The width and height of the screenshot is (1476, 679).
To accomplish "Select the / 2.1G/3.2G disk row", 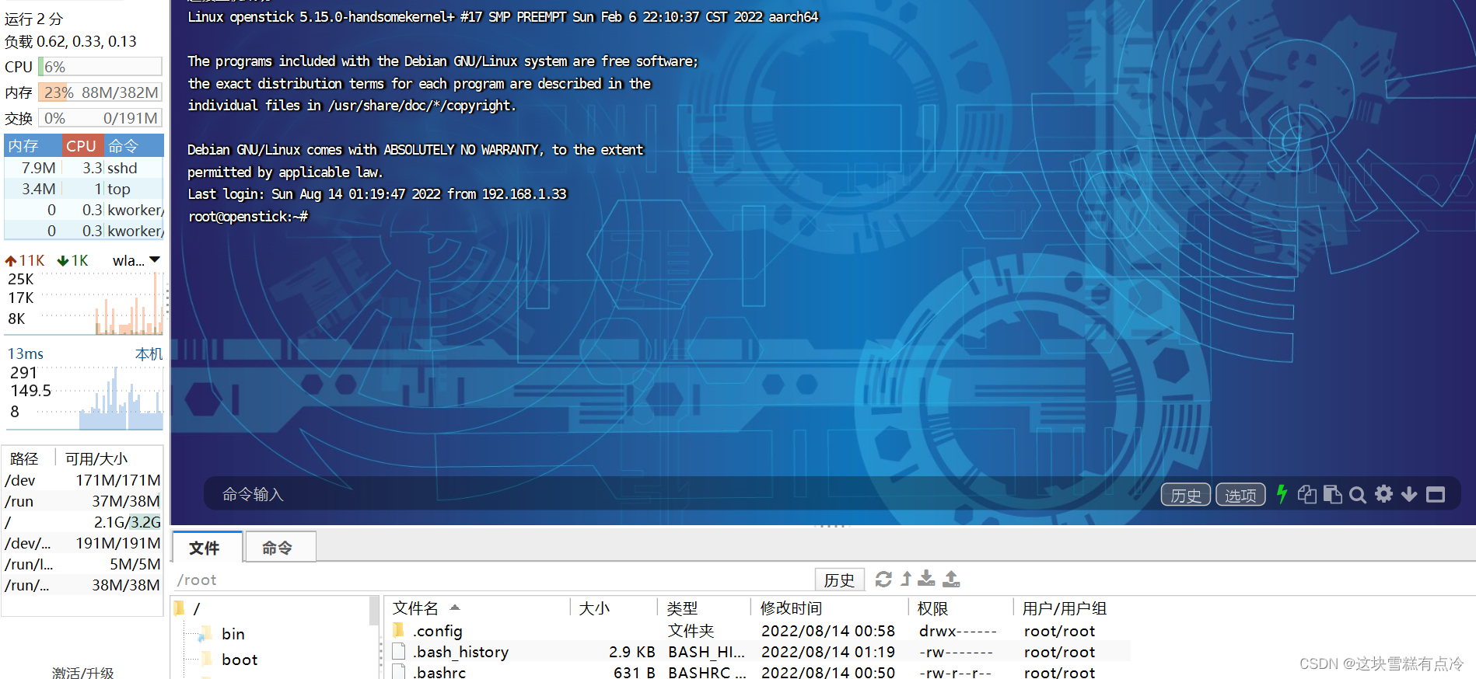I will (82, 522).
